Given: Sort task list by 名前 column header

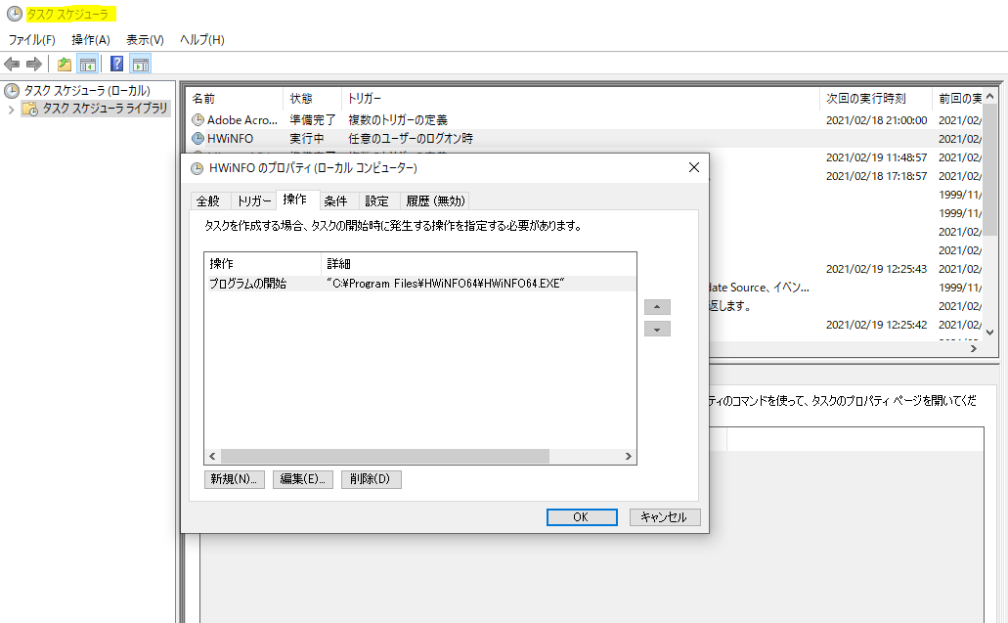Looking at the screenshot, I should click(x=235, y=99).
